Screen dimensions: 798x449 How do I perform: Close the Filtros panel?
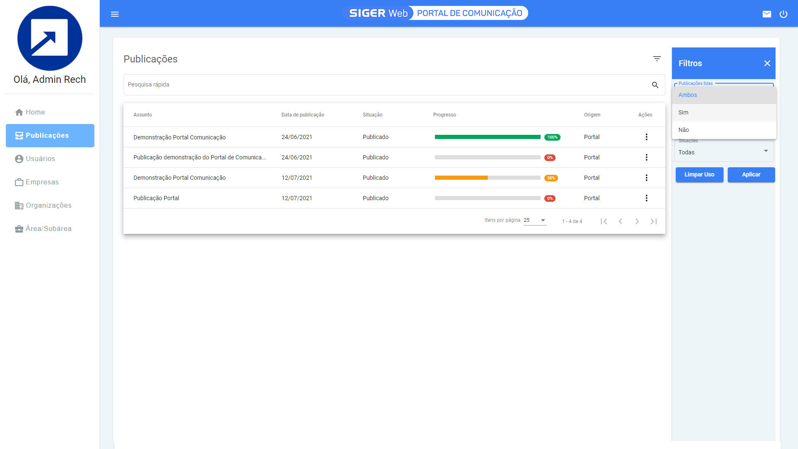pyautogui.click(x=767, y=63)
